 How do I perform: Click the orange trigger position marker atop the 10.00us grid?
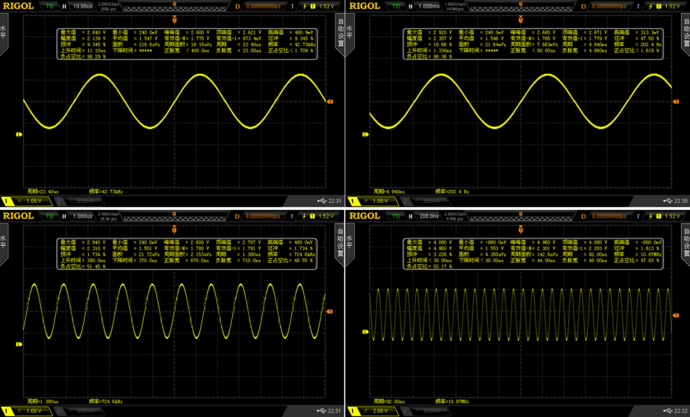pyautogui.click(x=174, y=19)
